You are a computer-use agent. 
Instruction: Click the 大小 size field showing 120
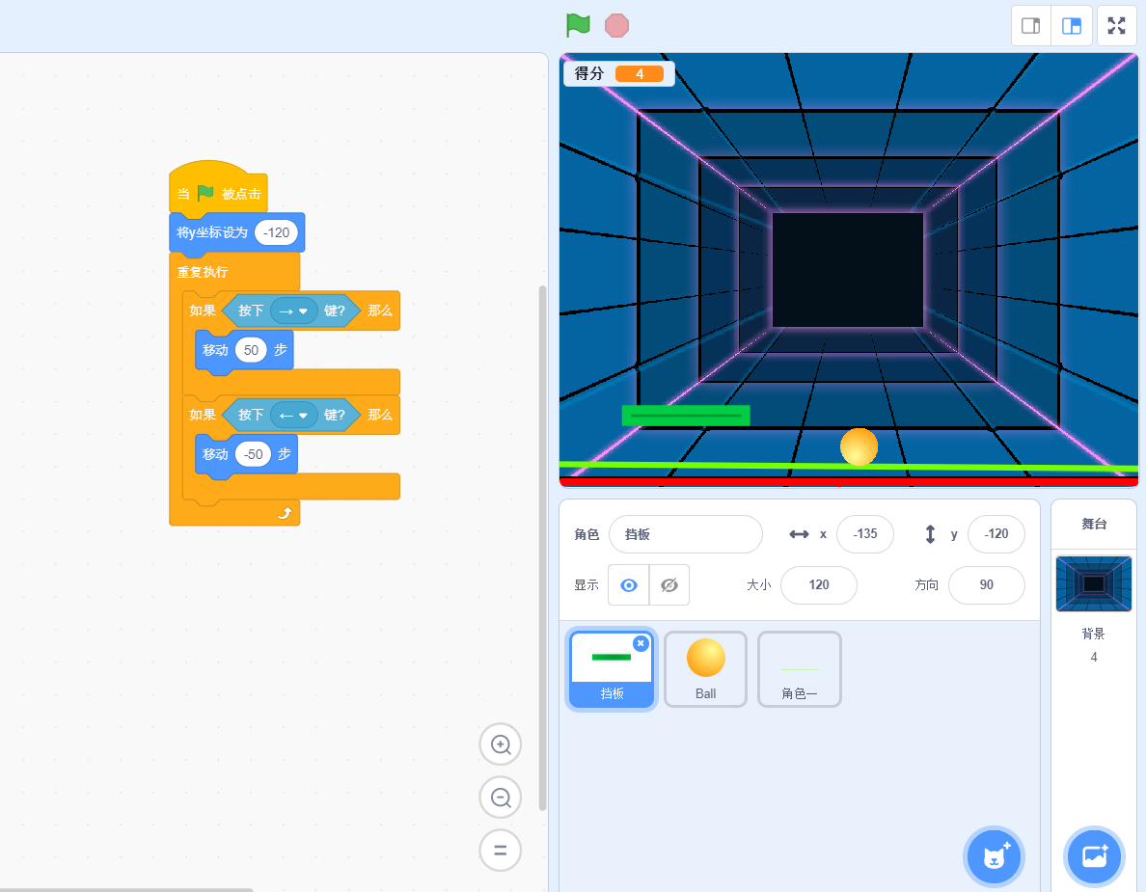pyautogui.click(x=818, y=585)
